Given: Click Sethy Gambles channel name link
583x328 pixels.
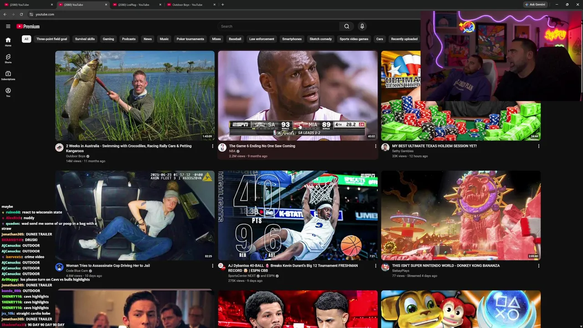Looking at the screenshot, I should coord(403,151).
